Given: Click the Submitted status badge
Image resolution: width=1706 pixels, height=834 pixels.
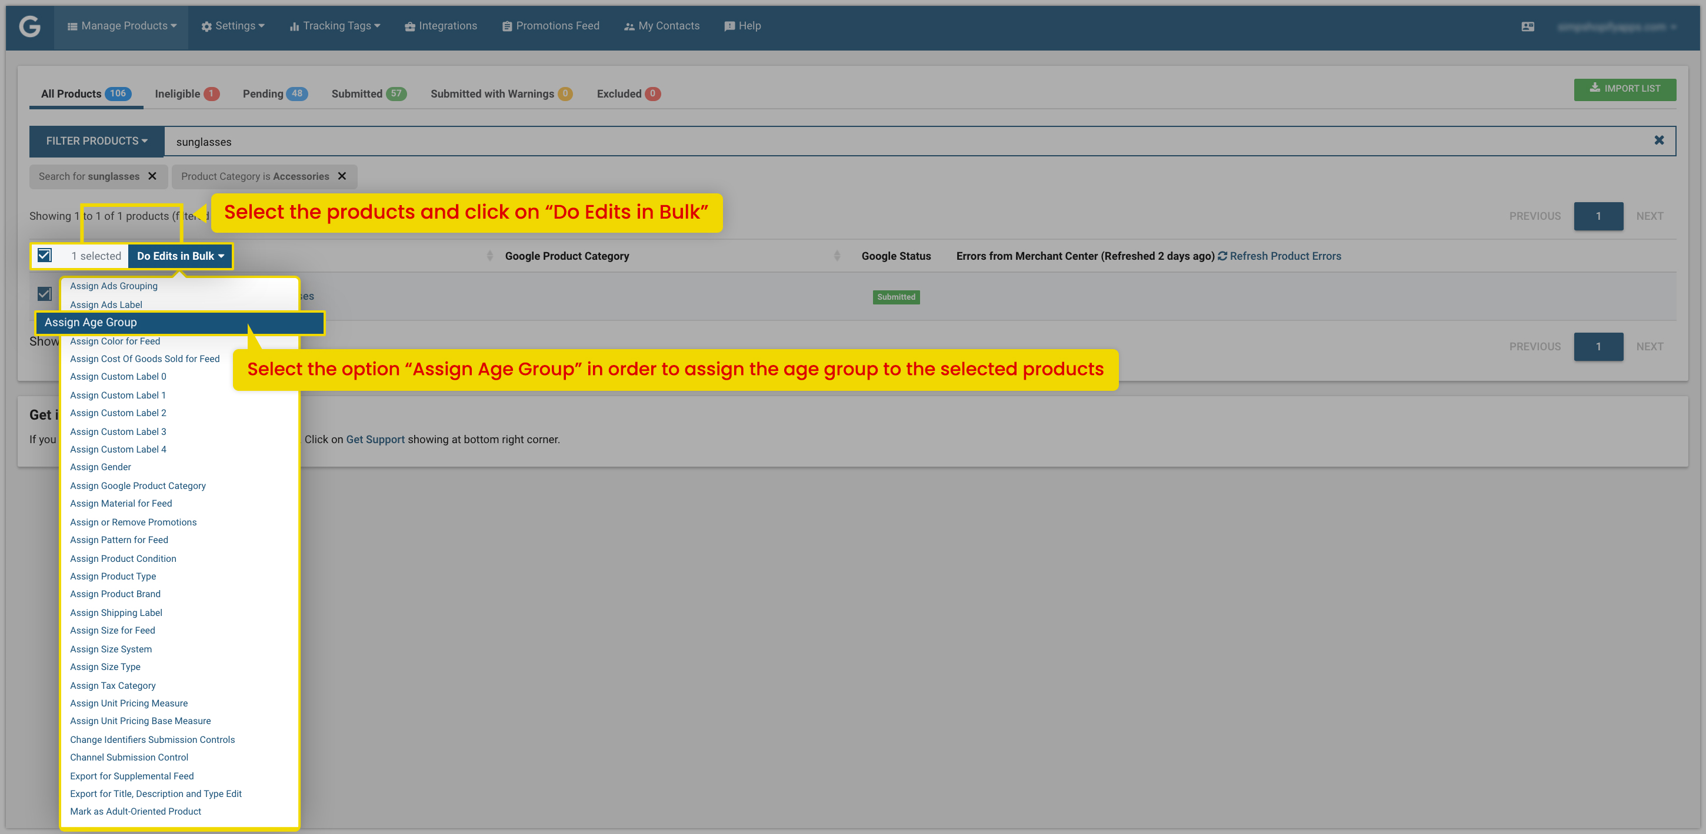Looking at the screenshot, I should click(896, 297).
